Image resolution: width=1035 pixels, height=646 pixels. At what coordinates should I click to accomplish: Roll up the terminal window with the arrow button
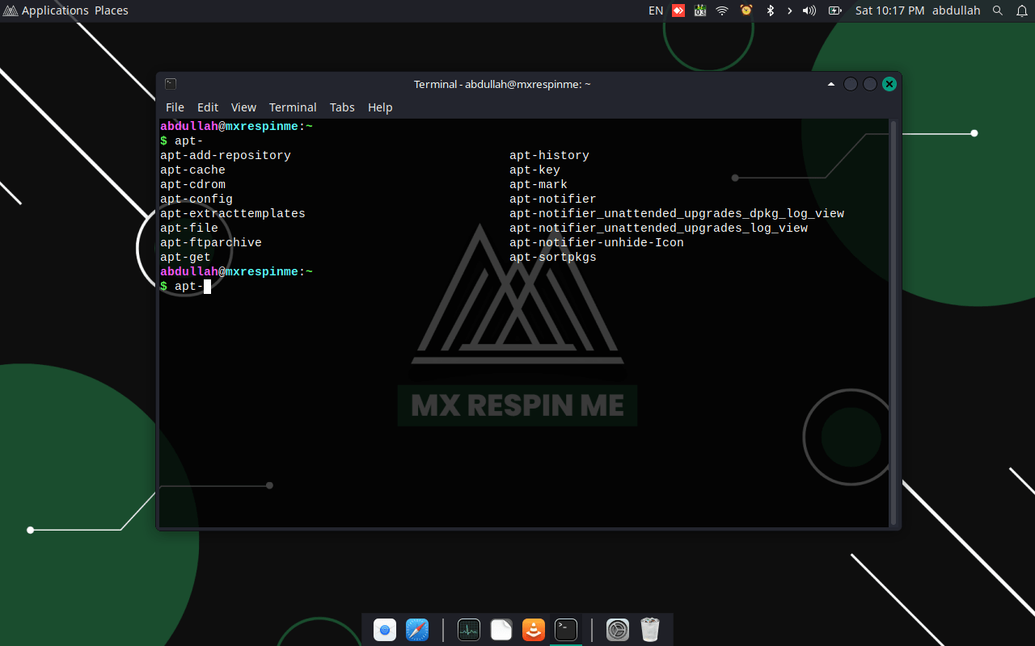pyautogui.click(x=831, y=84)
